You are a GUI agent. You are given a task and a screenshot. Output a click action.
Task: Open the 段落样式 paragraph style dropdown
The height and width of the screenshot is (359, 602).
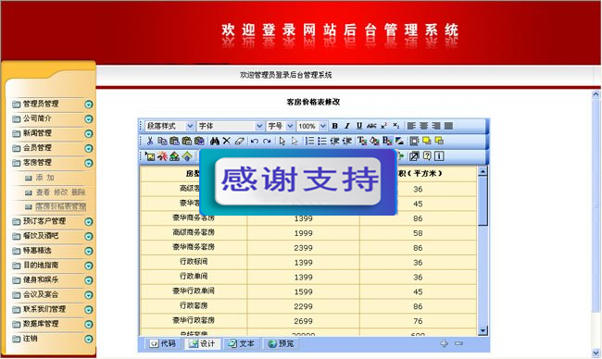(169, 126)
